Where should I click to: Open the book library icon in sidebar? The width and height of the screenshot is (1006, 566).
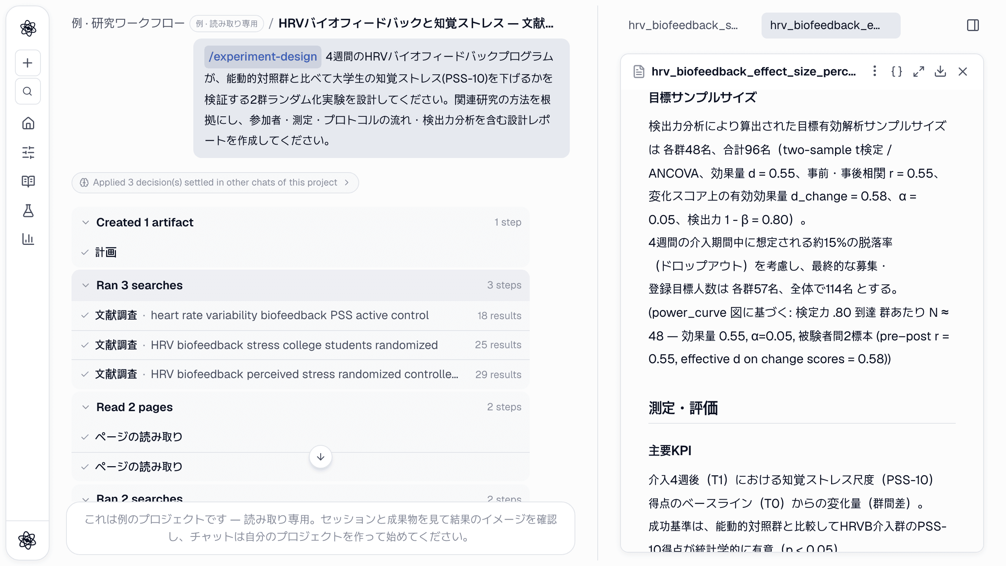coord(28,181)
